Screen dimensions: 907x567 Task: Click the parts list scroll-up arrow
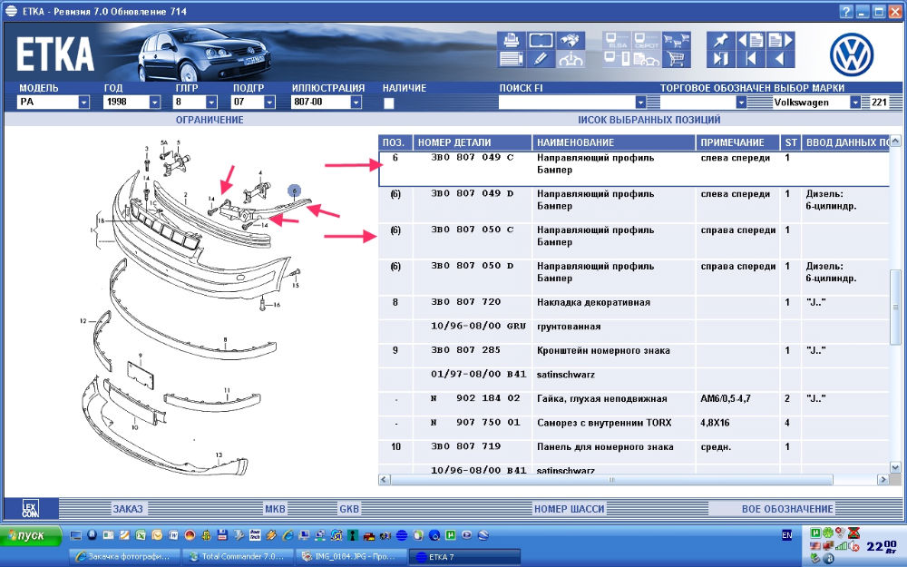895,142
